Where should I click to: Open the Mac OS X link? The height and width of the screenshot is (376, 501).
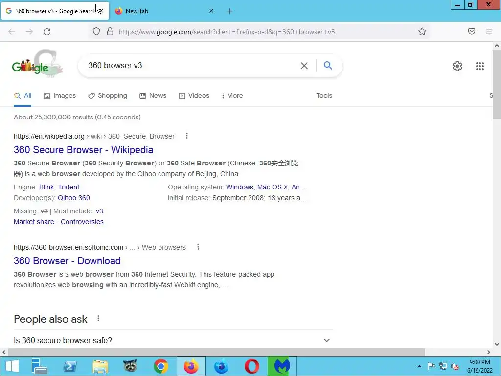pos(273,187)
